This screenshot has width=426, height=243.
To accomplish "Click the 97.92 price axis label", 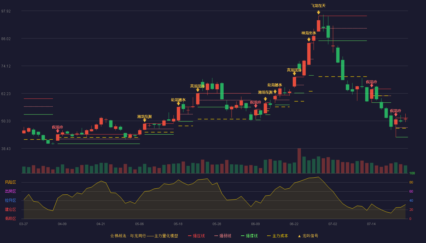I will coord(6,11).
